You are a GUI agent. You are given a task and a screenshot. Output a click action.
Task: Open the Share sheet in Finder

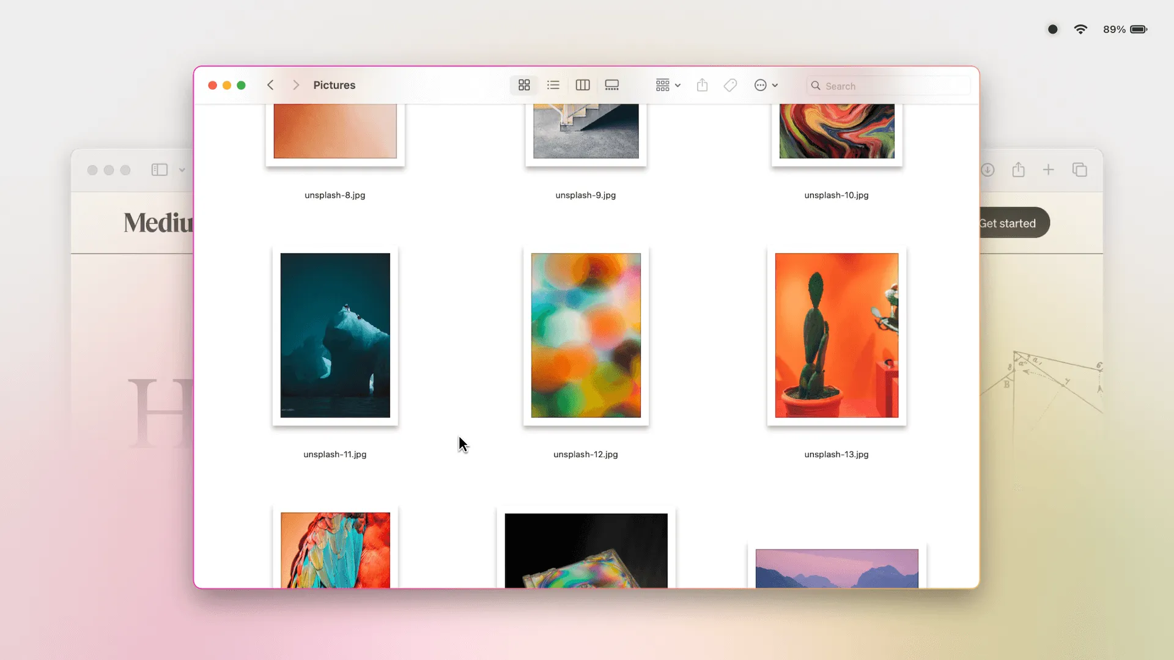[701, 85]
